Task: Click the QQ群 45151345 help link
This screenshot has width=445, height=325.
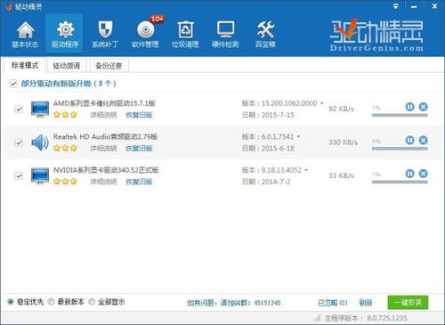Action: [x=234, y=303]
